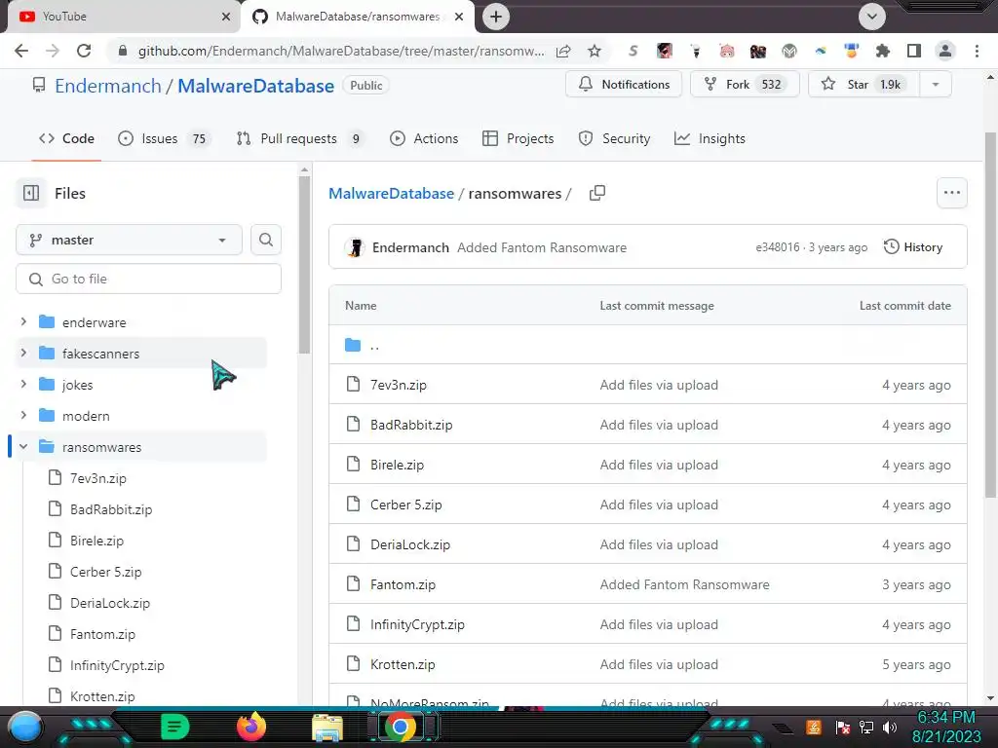
Task: Open the tab search dropdown arrow
Action: coord(872,17)
